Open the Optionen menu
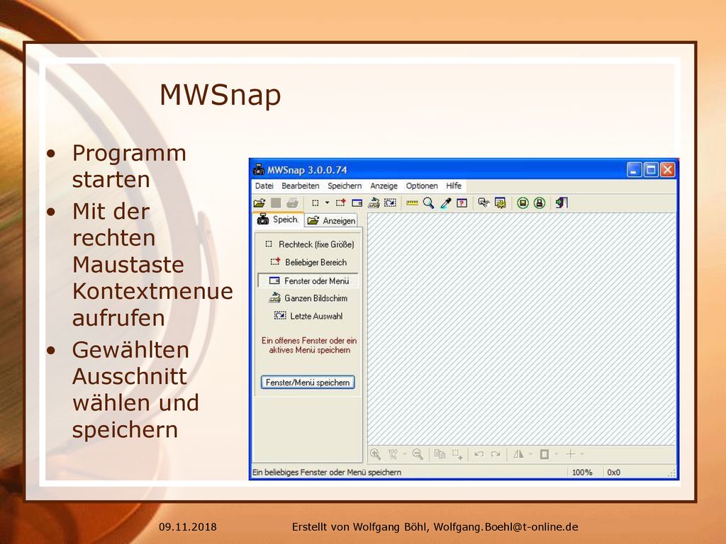Image resolution: width=726 pixels, height=544 pixels. [422, 186]
